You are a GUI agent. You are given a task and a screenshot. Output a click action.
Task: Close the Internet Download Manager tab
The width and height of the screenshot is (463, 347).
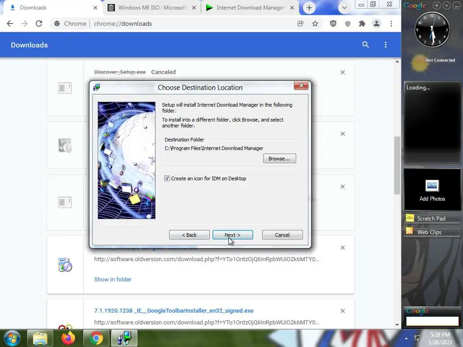292,8
